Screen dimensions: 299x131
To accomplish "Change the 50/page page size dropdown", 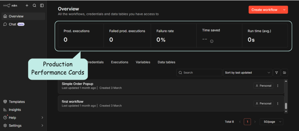I will click(x=271, y=122).
